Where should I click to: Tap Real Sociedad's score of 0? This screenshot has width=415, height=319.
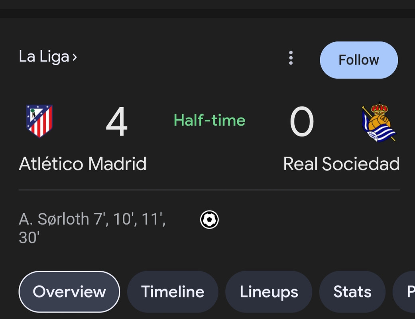pyautogui.click(x=302, y=122)
